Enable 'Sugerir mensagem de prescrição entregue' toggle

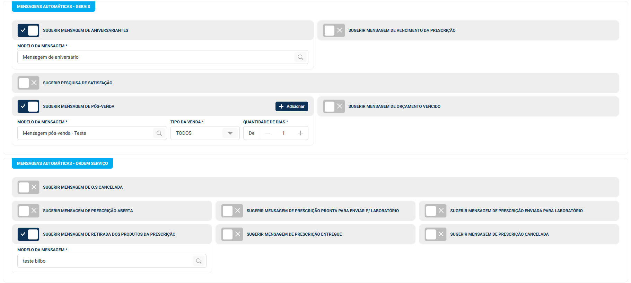pos(232,234)
